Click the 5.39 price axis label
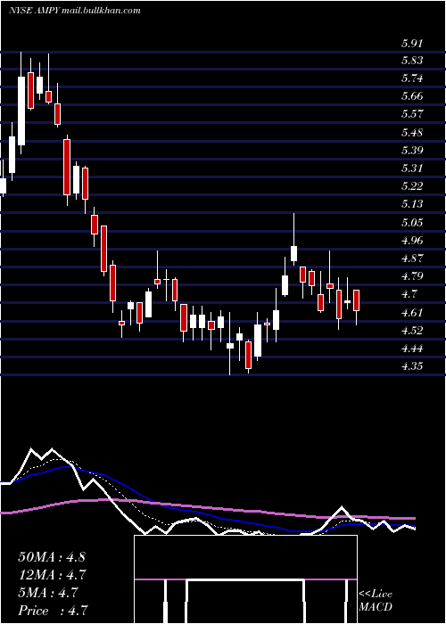The image size is (446, 624). [412, 151]
